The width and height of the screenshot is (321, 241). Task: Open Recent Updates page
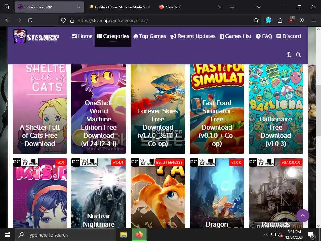pos(193,36)
